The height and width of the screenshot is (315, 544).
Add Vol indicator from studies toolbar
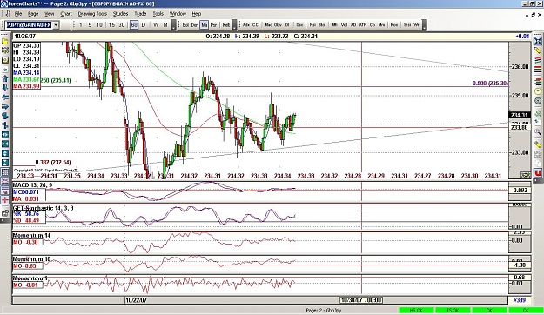coord(344,25)
